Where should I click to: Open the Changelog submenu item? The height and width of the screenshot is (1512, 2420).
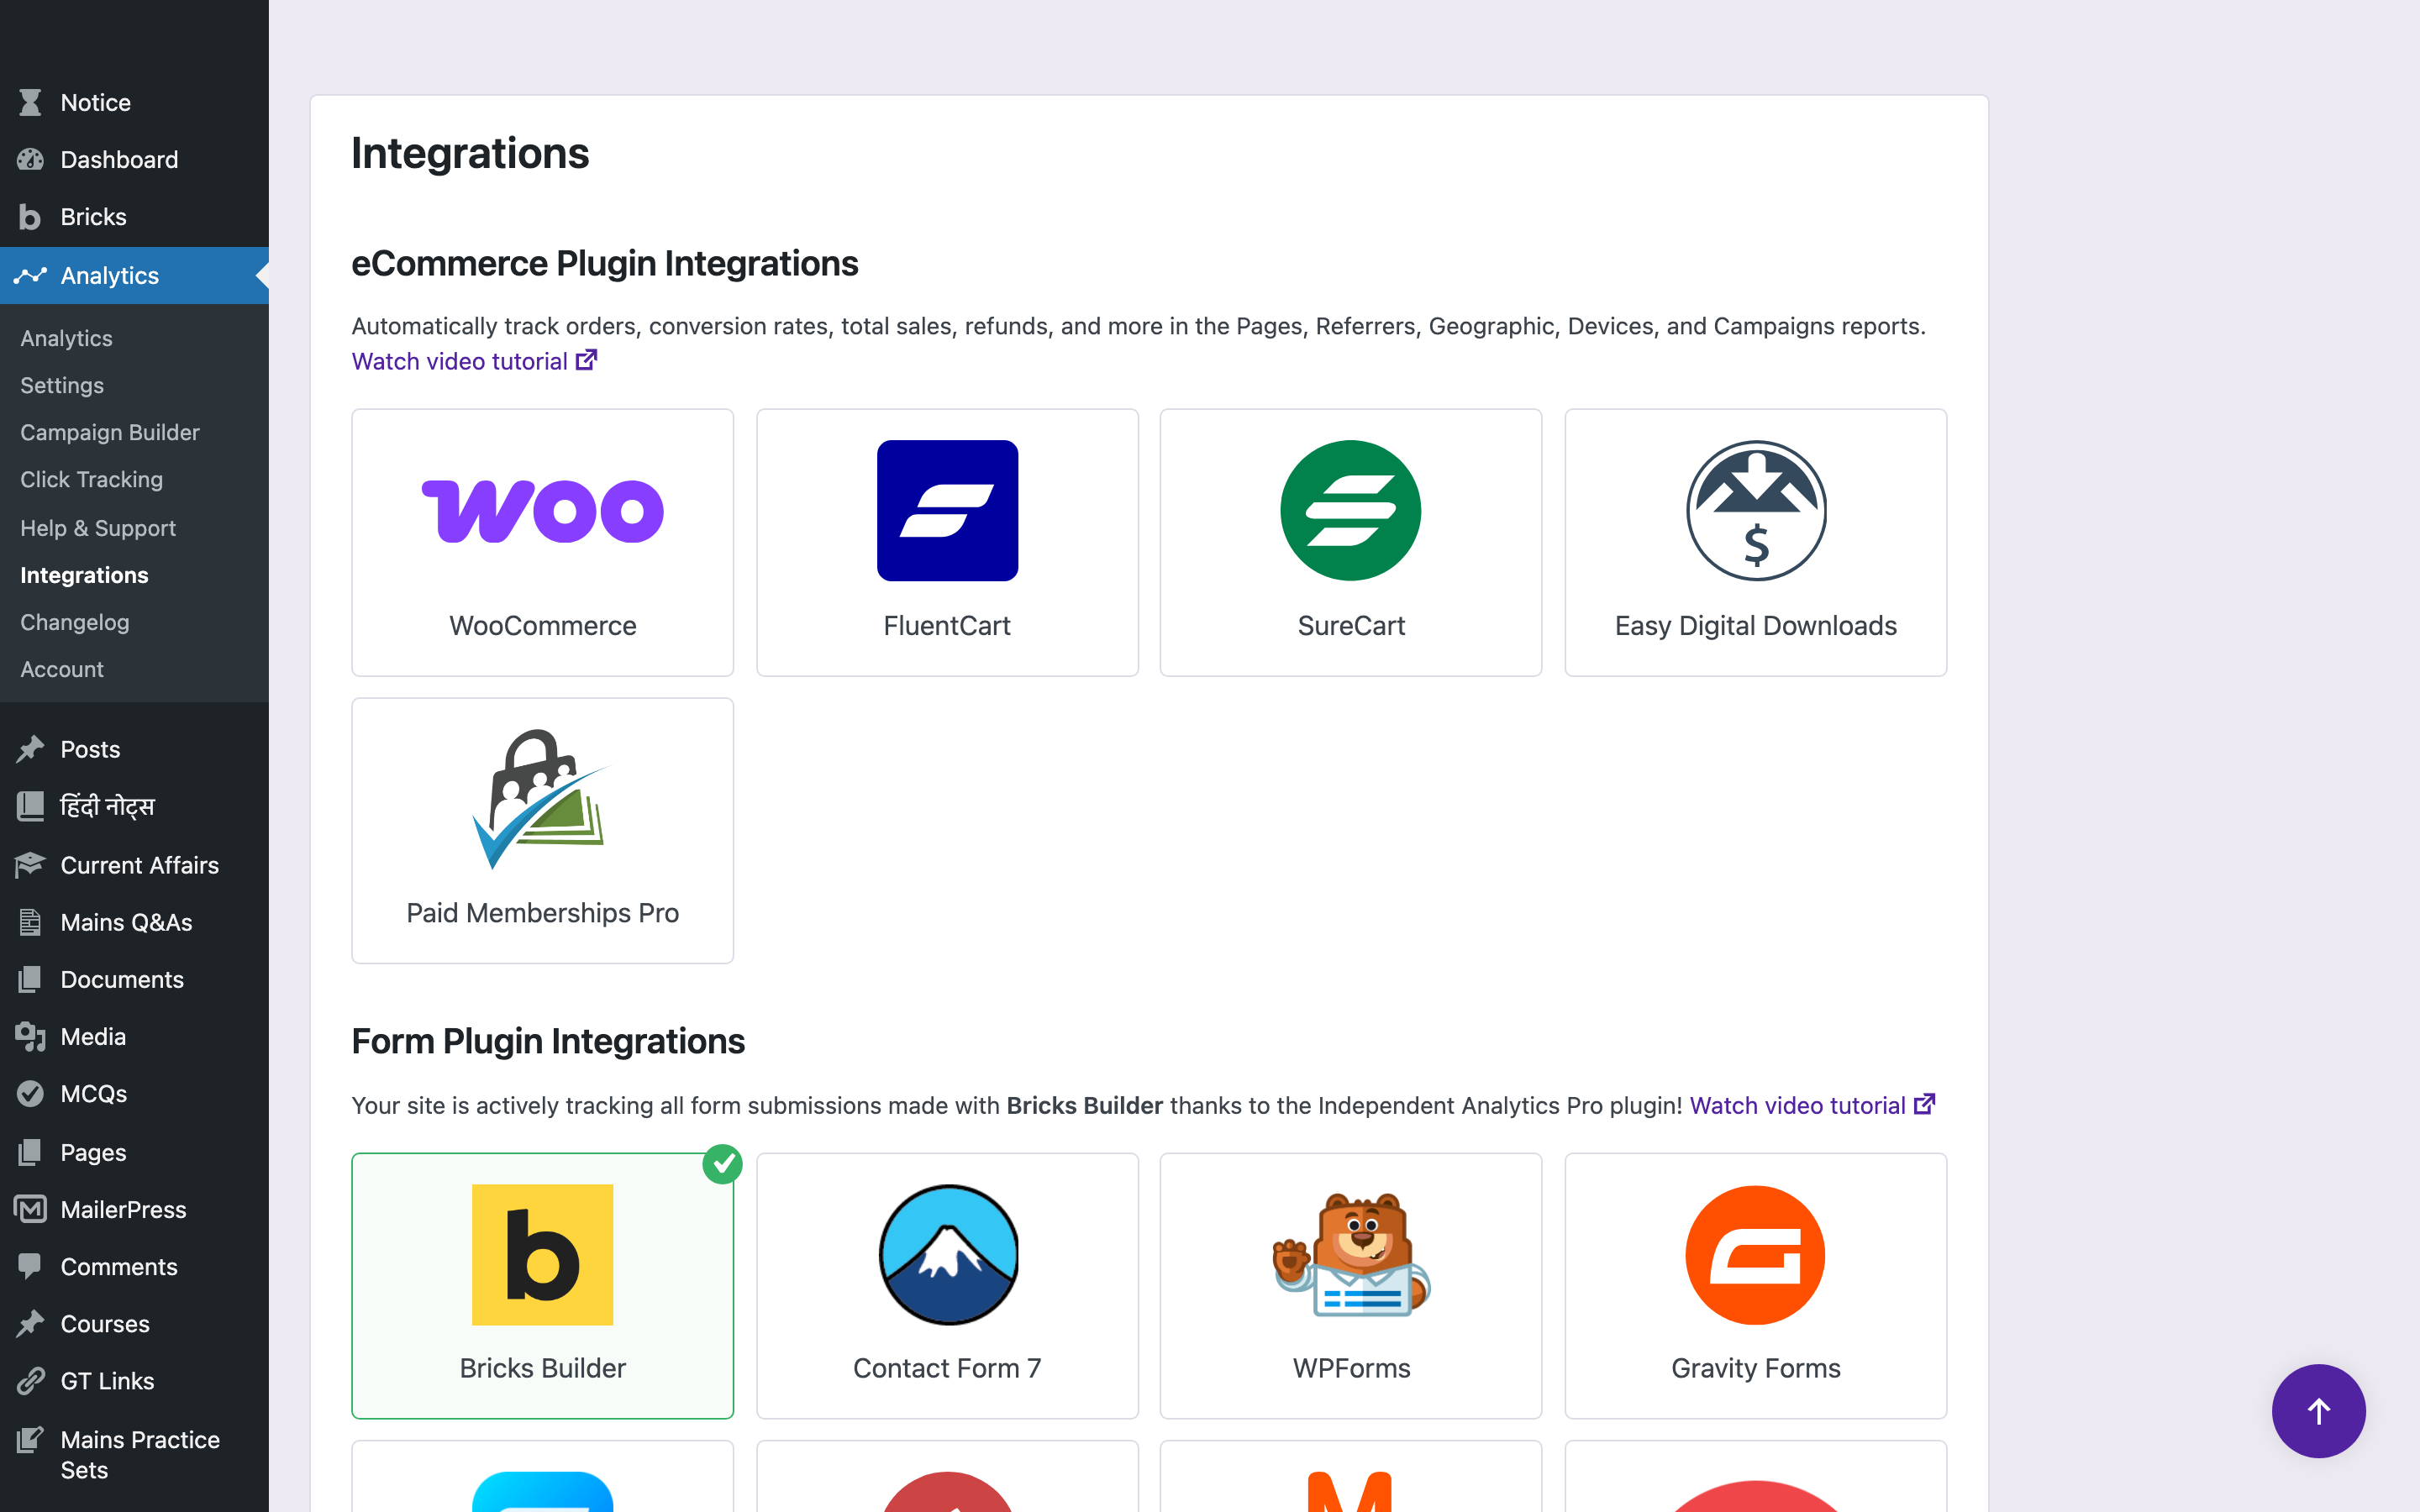pos(75,622)
